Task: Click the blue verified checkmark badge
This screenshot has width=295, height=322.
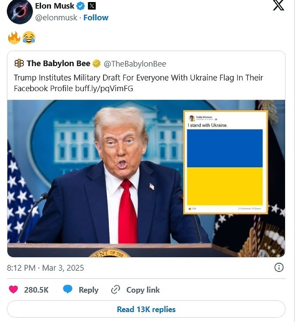Action: [x=81, y=6]
